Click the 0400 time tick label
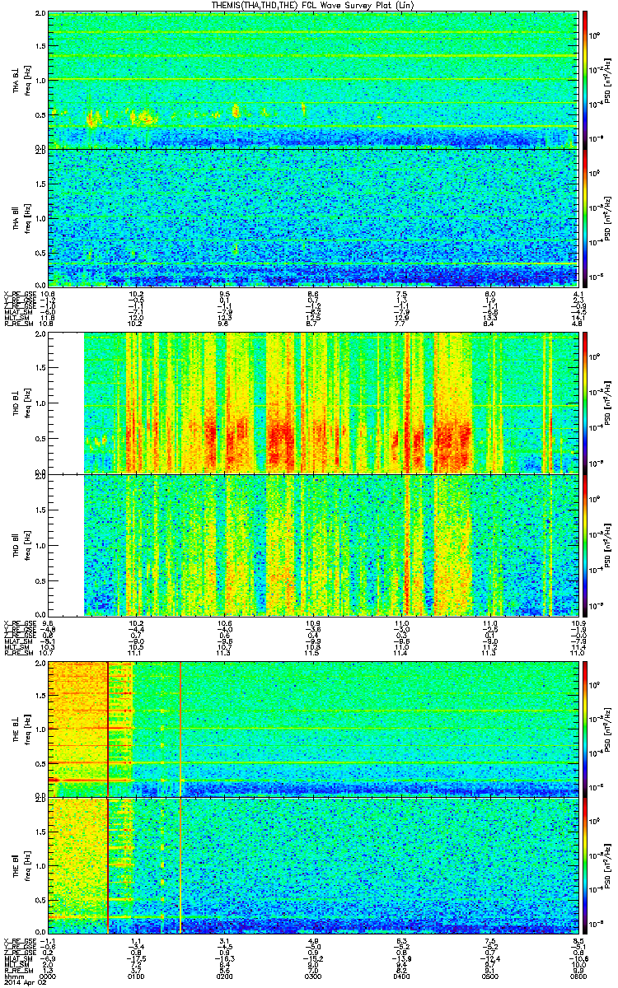Image resolution: width=618 pixels, height=988 pixels. [x=402, y=977]
